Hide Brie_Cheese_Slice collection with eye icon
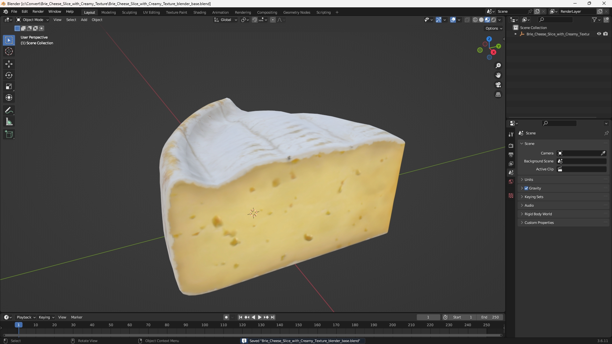 (x=599, y=34)
